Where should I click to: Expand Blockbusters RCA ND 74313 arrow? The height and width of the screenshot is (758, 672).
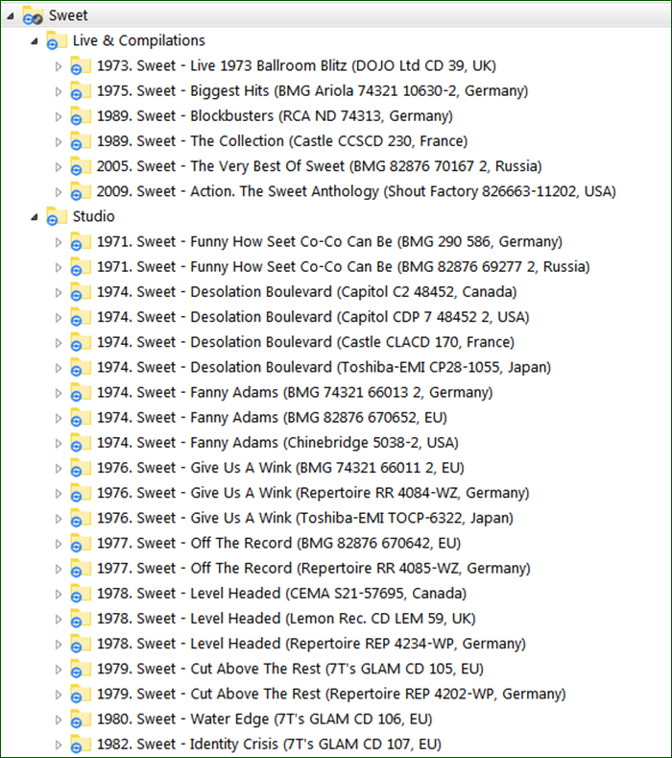click(59, 116)
